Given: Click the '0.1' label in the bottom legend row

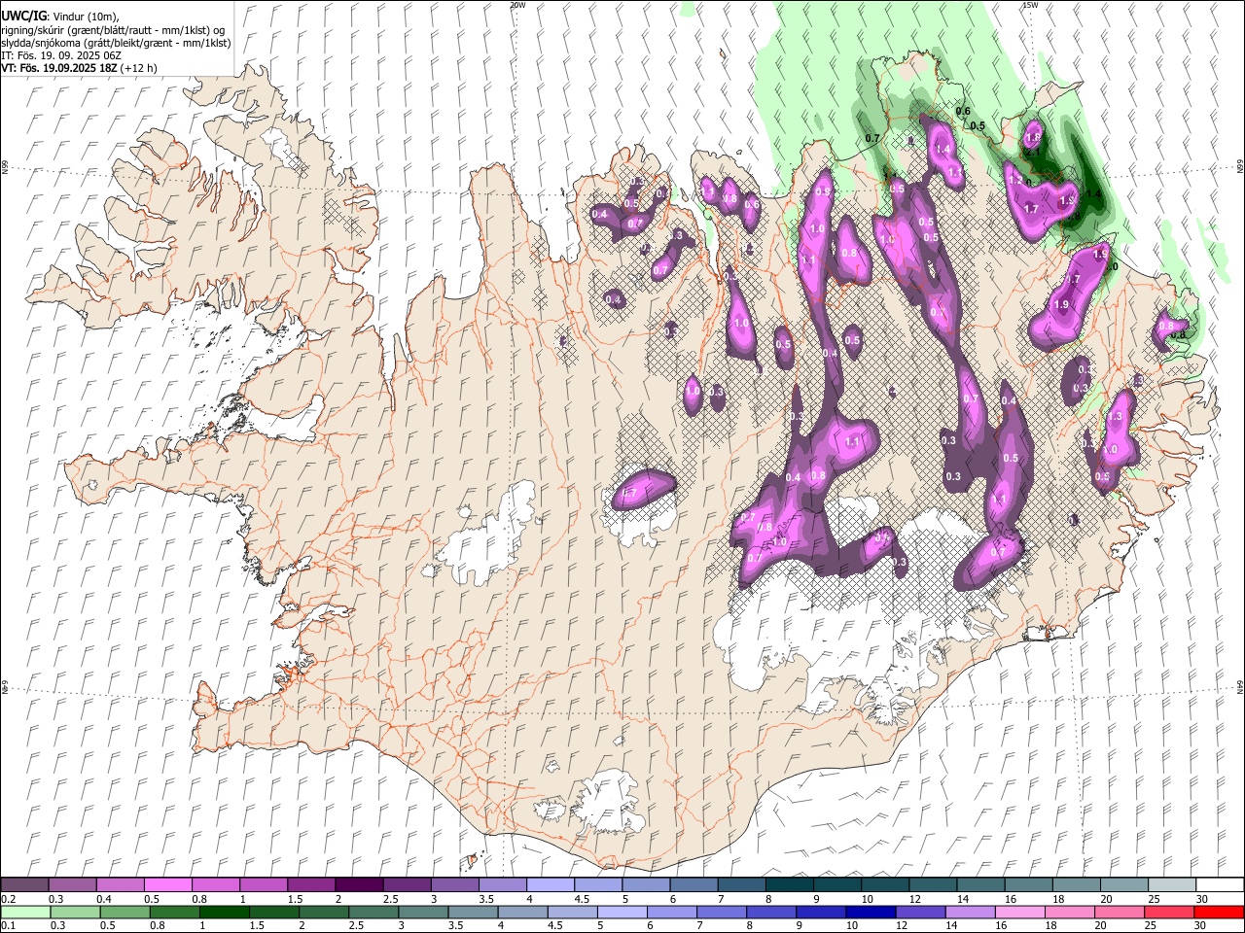Looking at the screenshot, I should tap(8, 926).
